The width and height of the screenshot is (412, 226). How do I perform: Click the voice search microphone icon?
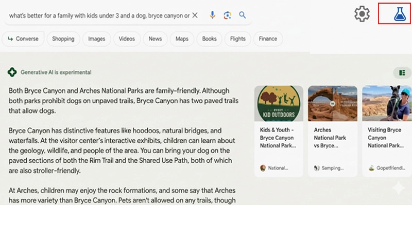pos(212,15)
